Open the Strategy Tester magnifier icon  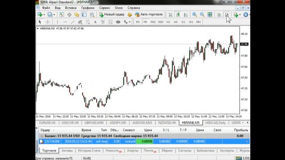(x=92, y=15)
